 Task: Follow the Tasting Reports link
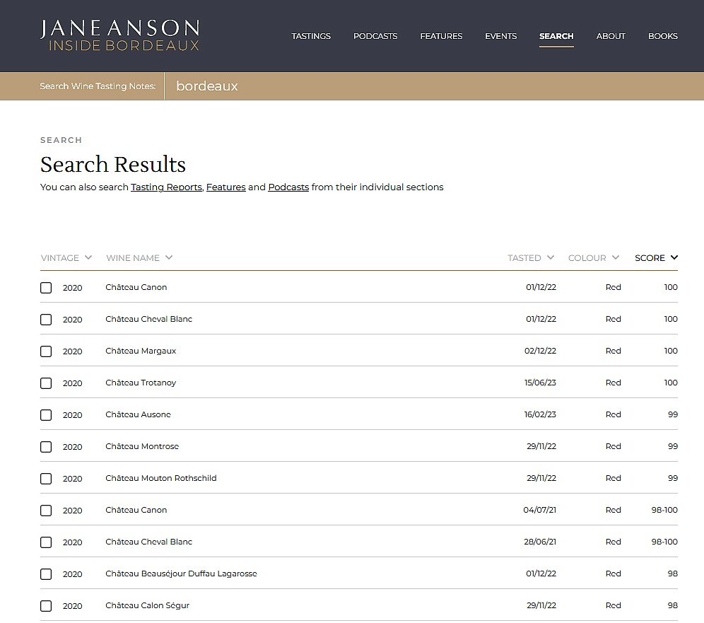[x=166, y=187]
